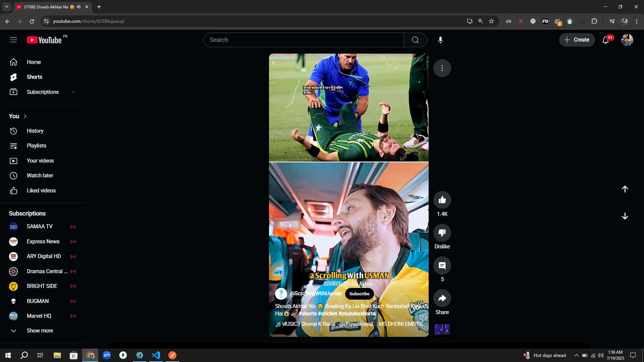Open Watch later list
The image size is (644, 362).
tap(43, 176)
